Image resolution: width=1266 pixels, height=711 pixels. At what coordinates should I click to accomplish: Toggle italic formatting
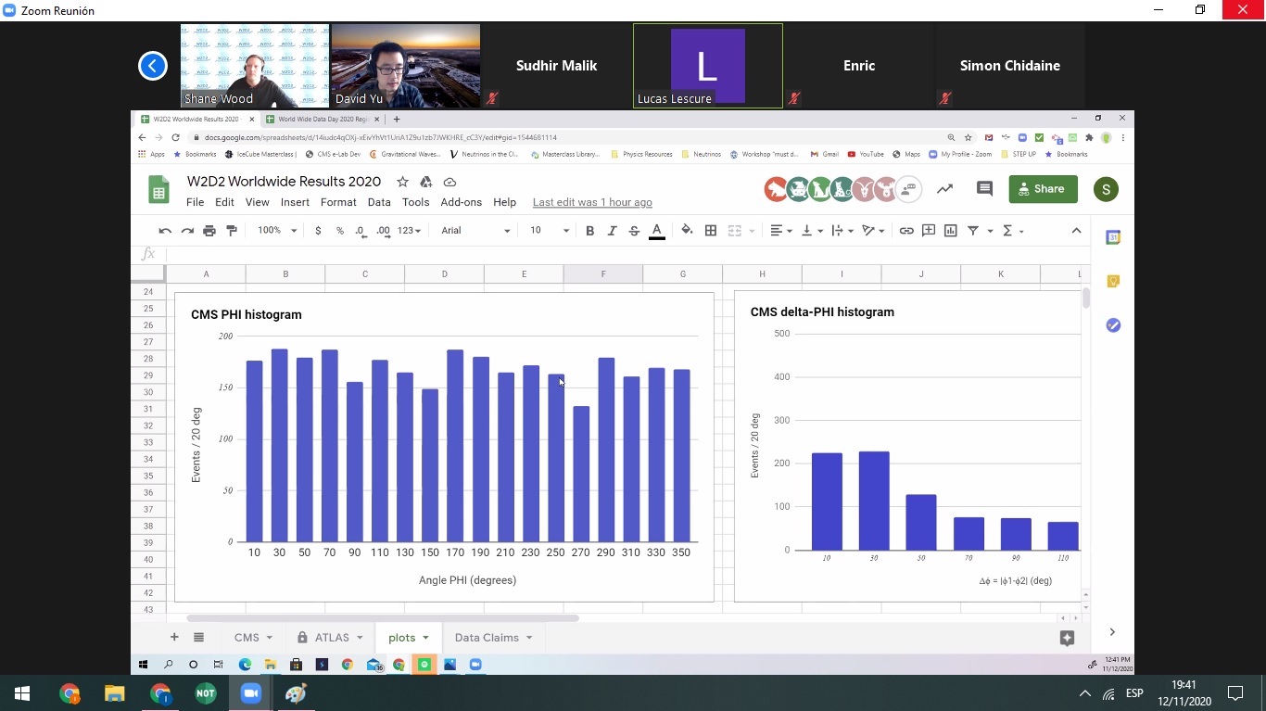click(612, 231)
